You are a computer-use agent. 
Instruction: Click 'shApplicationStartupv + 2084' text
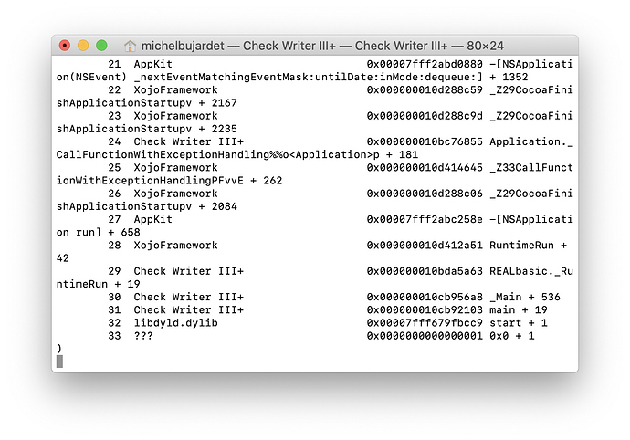[x=147, y=206]
